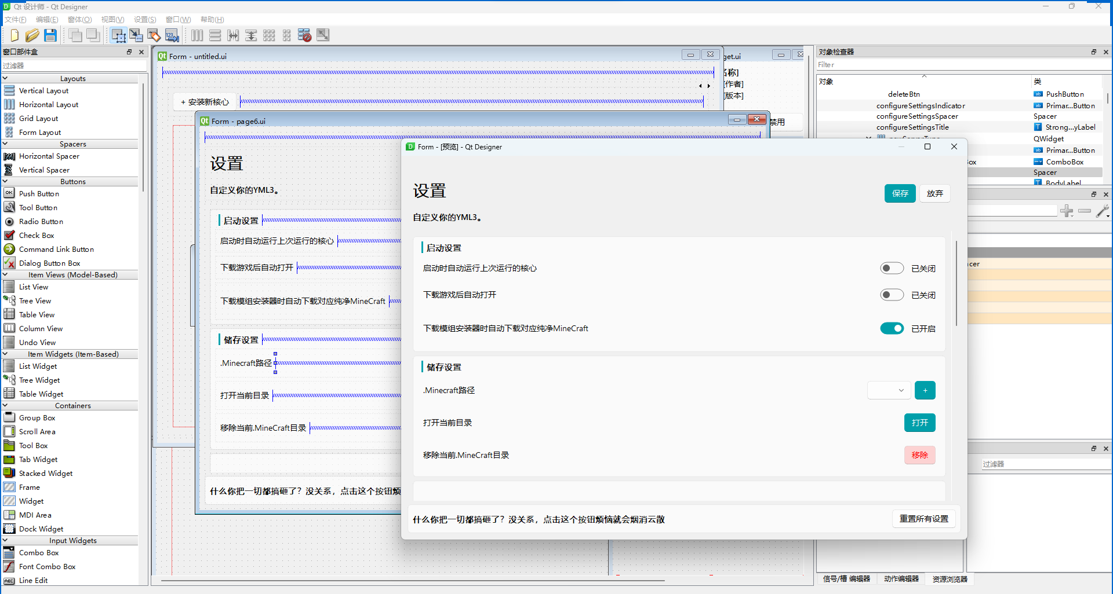Screen dimensions: 1113x594
Task: Toggle the 下载游戏后自动打开 switch
Action: pos(892,295)
